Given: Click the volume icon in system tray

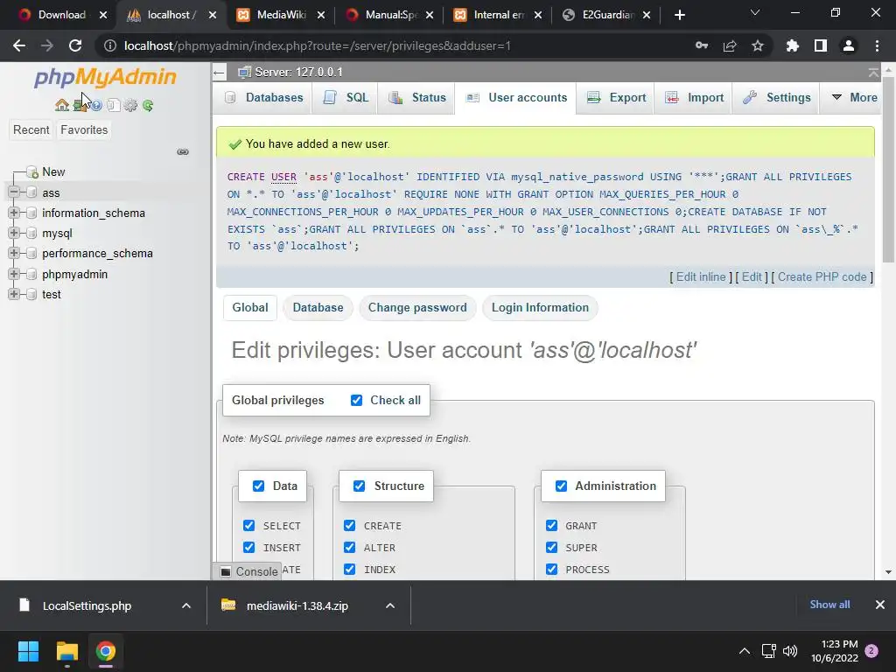Looking at the screenshot, I should [790, 651].
